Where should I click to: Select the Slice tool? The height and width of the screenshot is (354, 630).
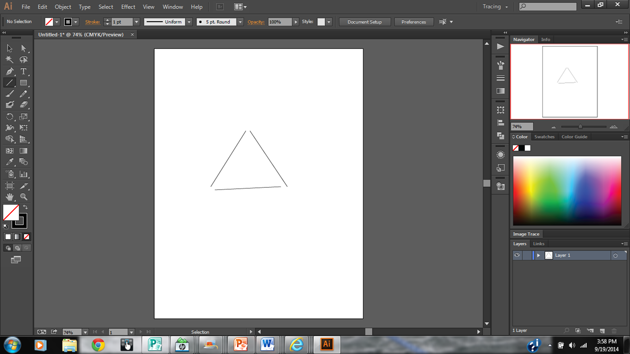[x=24, y=186]
